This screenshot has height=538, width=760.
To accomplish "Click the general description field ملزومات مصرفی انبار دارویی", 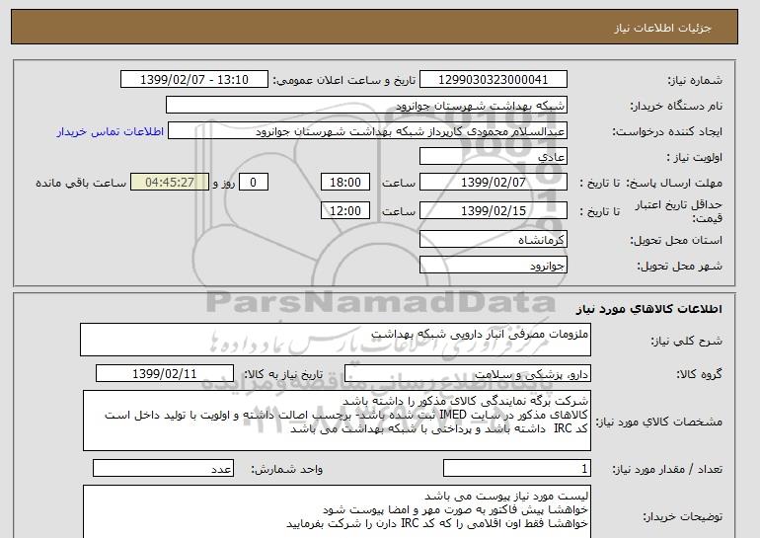I will [336, 340].
